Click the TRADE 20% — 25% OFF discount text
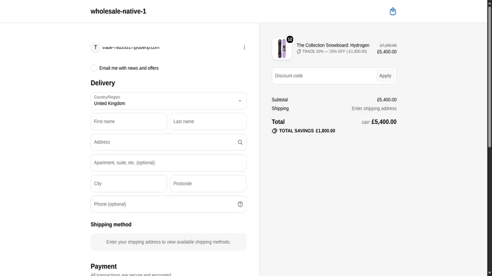 coord(335,52)
